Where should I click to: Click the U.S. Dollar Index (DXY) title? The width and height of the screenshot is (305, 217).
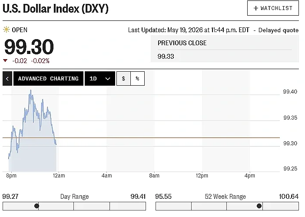(x=56, y=9)
